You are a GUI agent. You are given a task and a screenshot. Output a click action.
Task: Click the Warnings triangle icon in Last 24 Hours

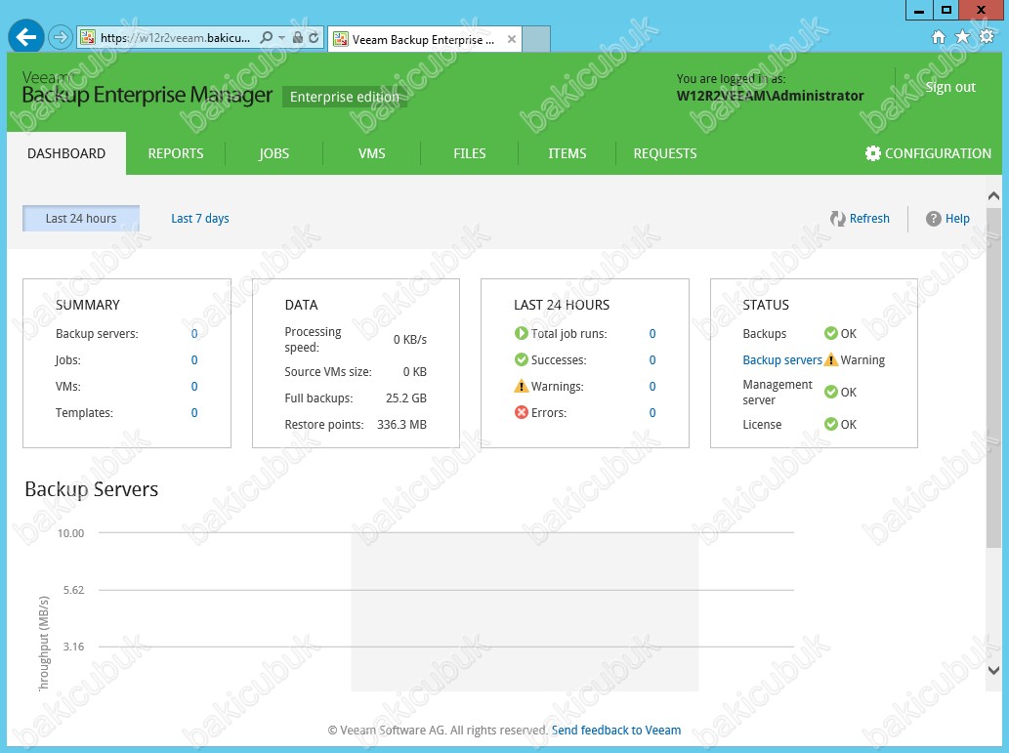(x=522, y=386)
